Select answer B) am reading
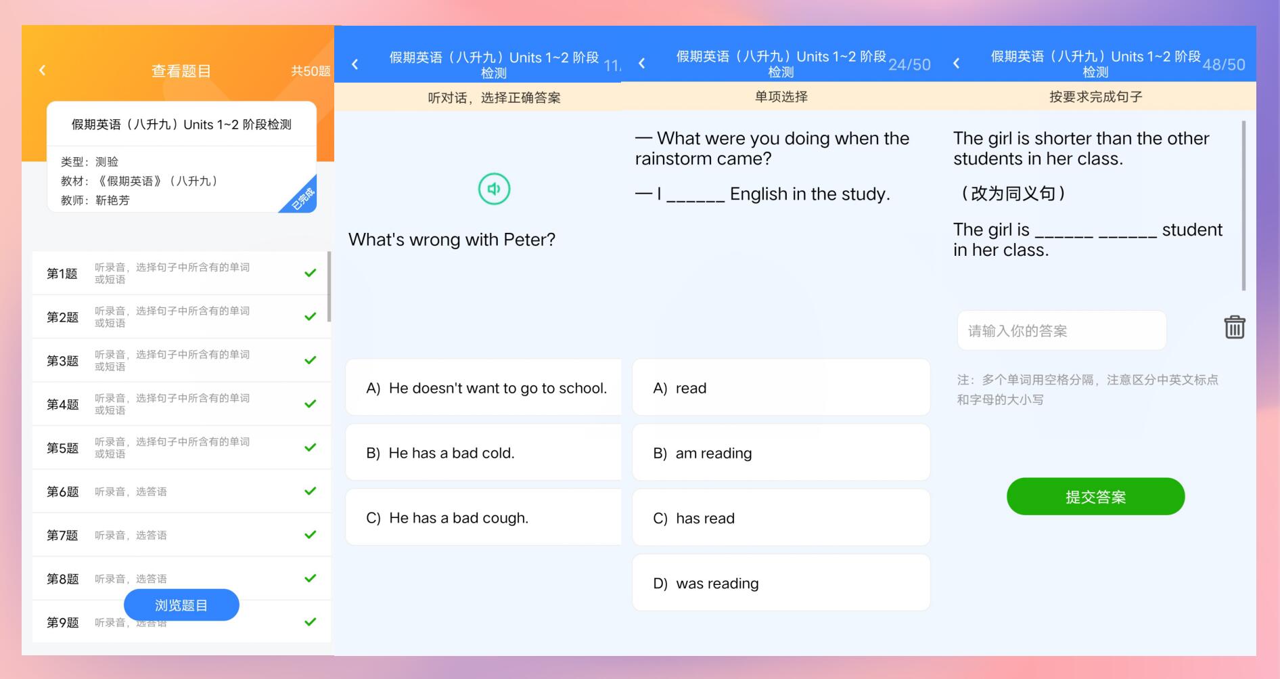This screenshot has width=1280, height=679. click(x=781, y=453)
